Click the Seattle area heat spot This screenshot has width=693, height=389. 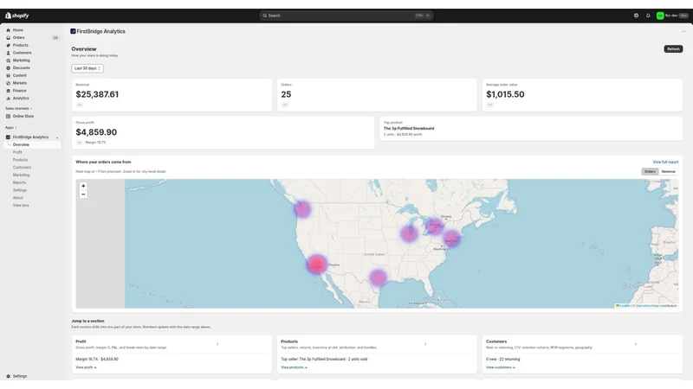302,209
